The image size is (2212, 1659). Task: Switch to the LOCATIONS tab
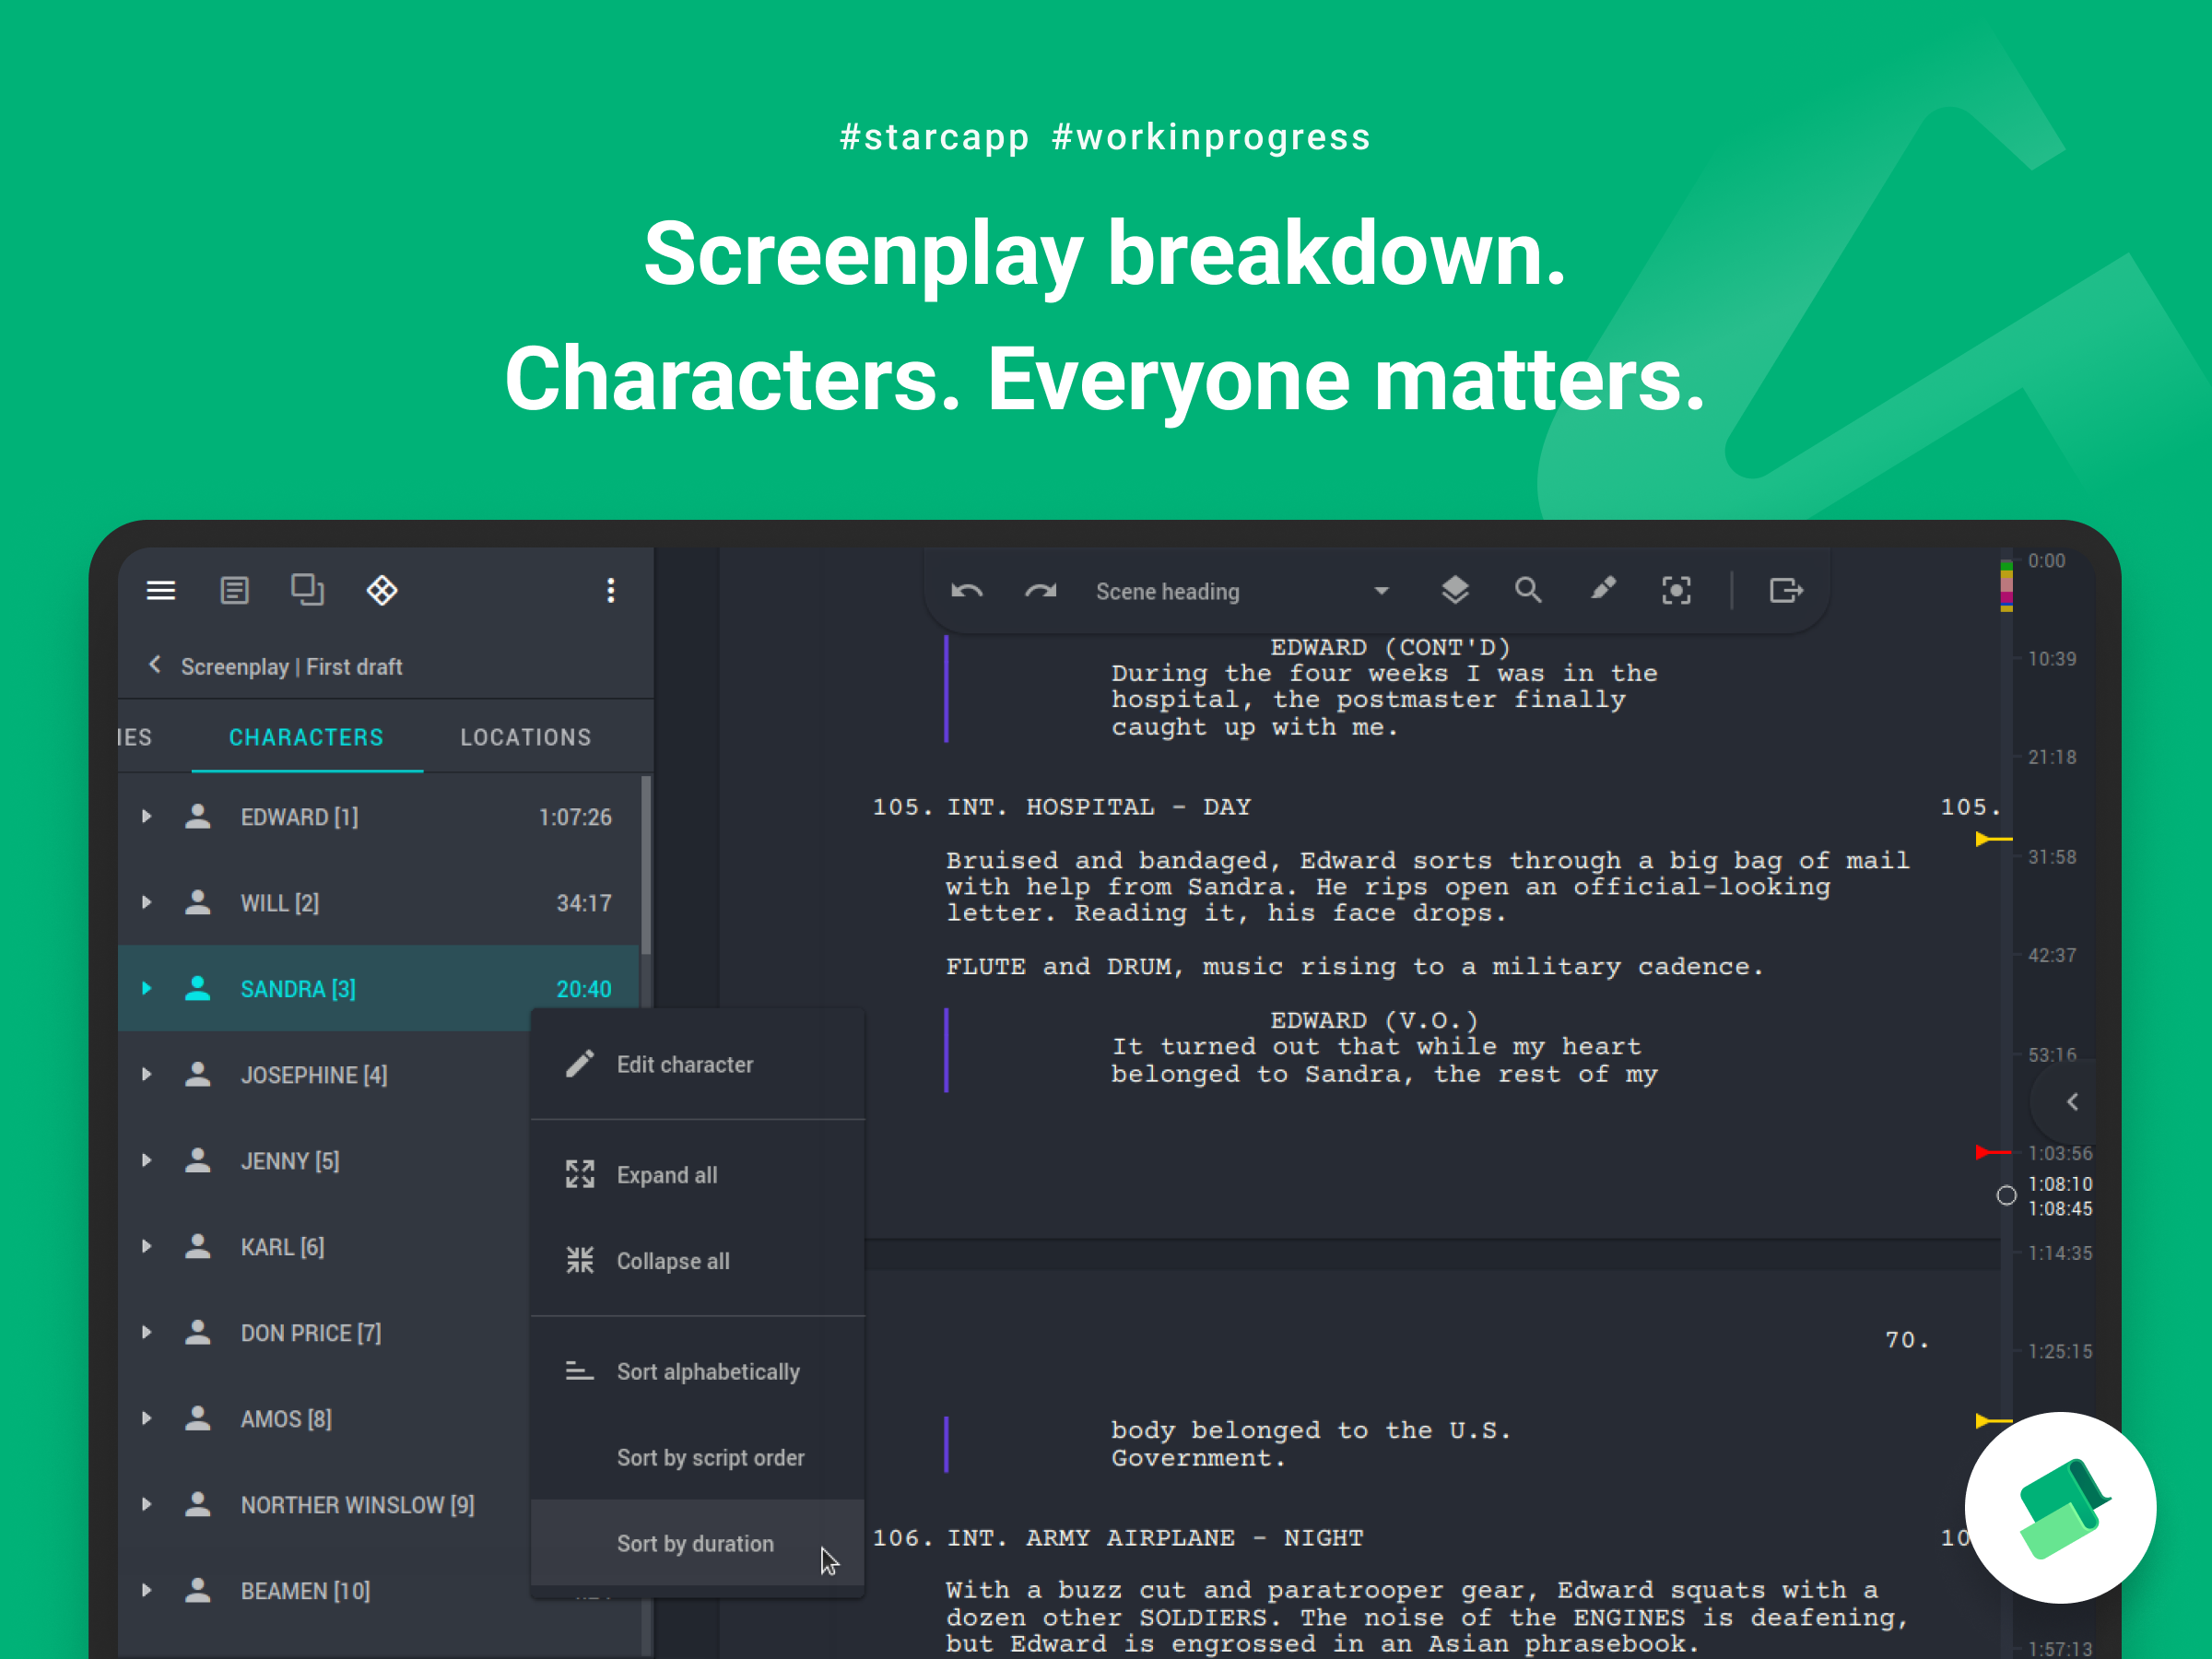[x=526, y=738]
